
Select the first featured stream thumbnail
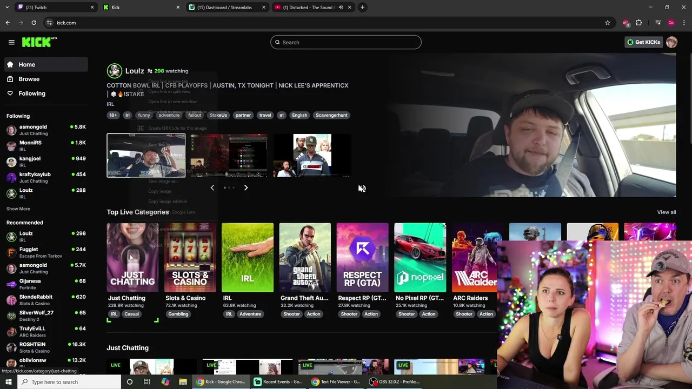click(x=146, y=155)
